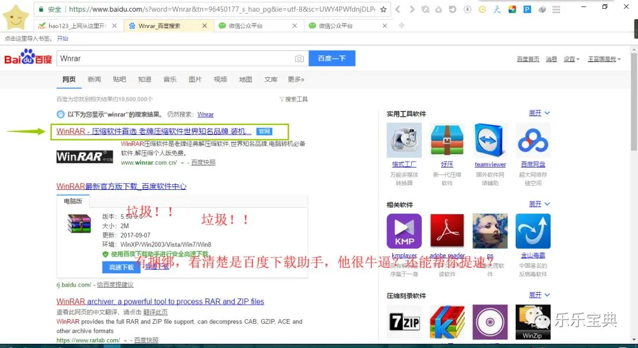Go forward with the browser forward arrow
Screen dimensions: 638x348
point(412,9)
